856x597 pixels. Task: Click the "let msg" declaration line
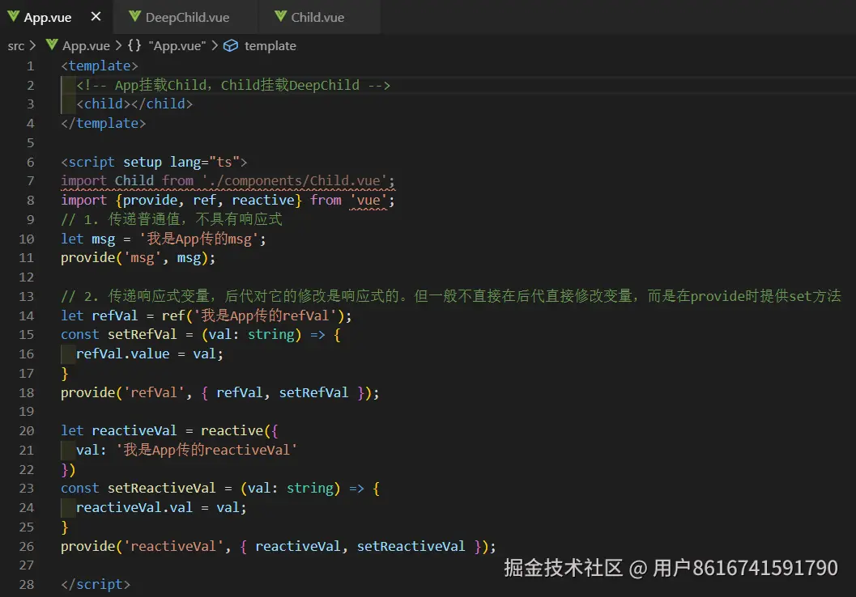pos(164,239)
